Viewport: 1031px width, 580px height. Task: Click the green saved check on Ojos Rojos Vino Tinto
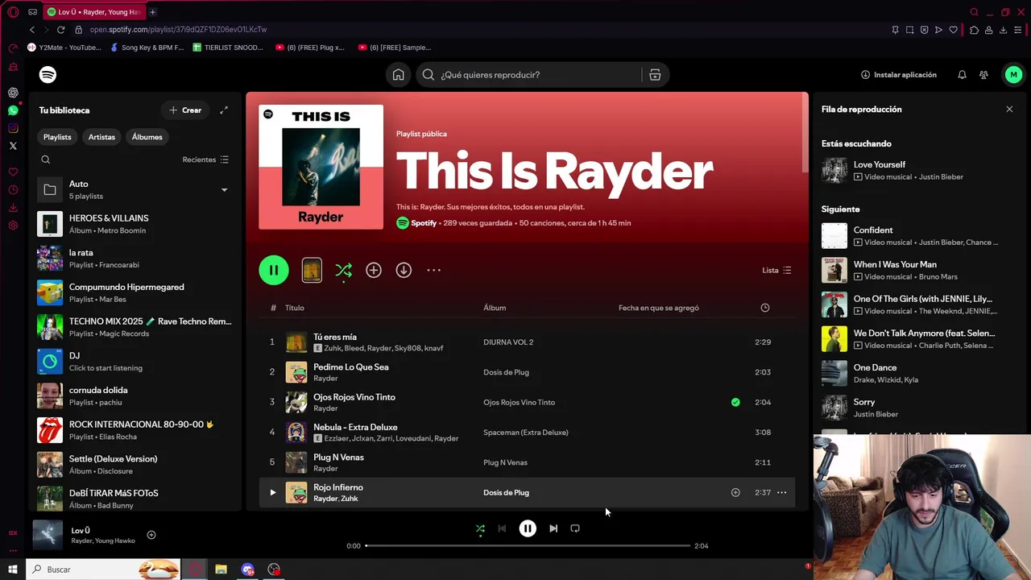(735, 402)
